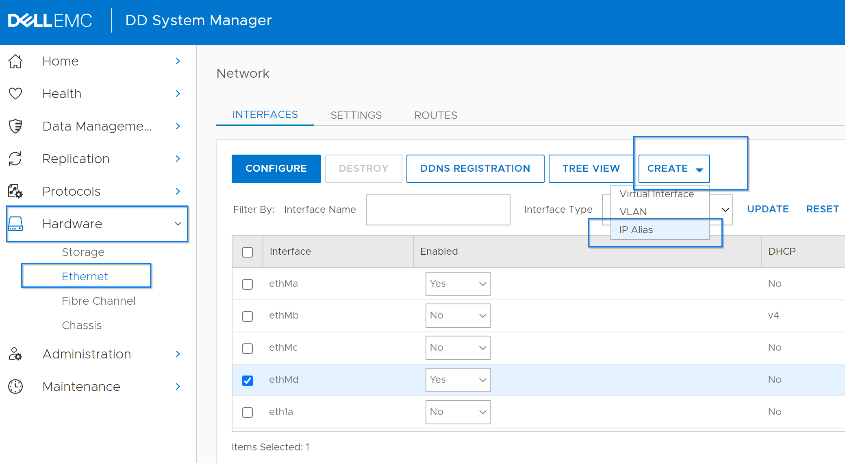Open the ethMb Enabled dropdown
This screenshot has height=463, width=845.
coord(458,316)
